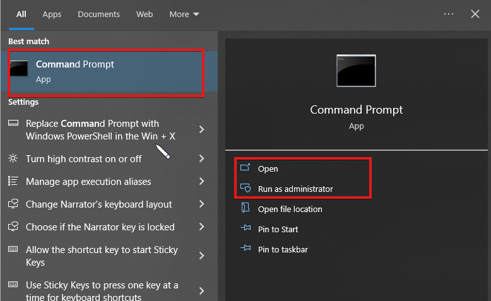Expand the Manage app execution aliases chevron
This screenshot has height=301, width=491.
202,182
